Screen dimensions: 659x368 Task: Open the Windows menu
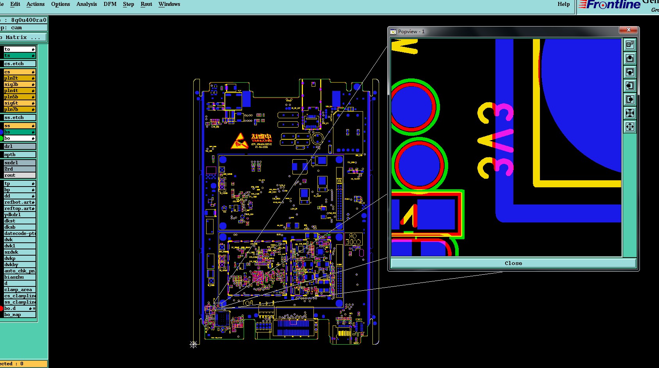point(169,4)
